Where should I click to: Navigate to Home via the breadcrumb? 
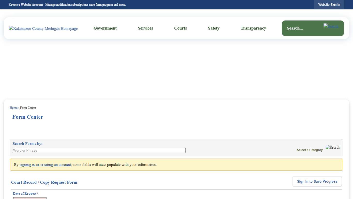coord(13,108)
